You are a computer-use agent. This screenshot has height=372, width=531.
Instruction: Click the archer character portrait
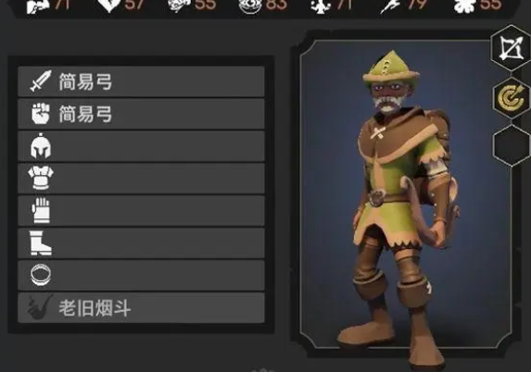pos(405,194)
